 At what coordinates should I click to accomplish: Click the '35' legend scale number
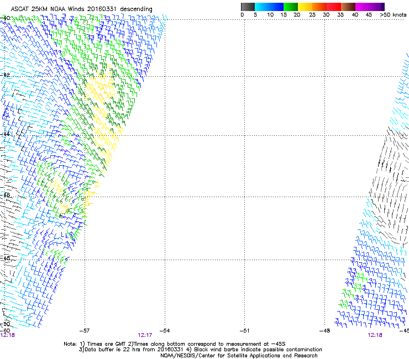[340, 15]
